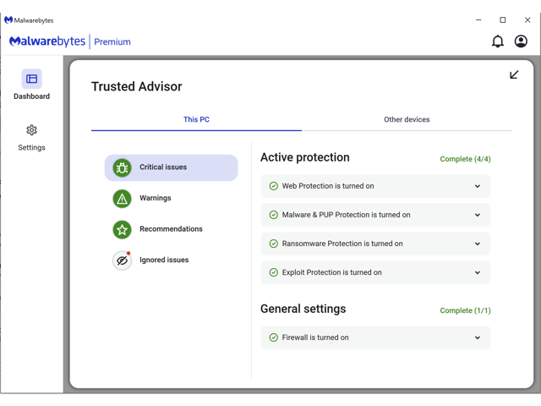The height and width of the screenshot is (406, 541).
Task: Click the 'Firewall is turned on' text
Action: pos(315,337)
